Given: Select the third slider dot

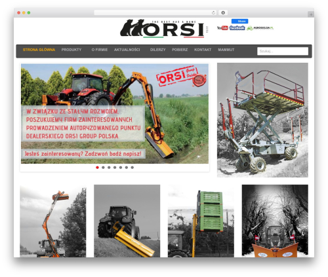Looking at the screenshot, I should pos(109,168).
